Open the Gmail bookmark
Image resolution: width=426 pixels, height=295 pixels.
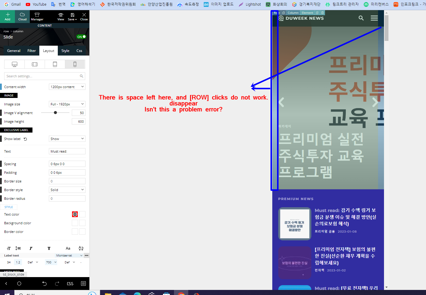click(x=13, y=4)
